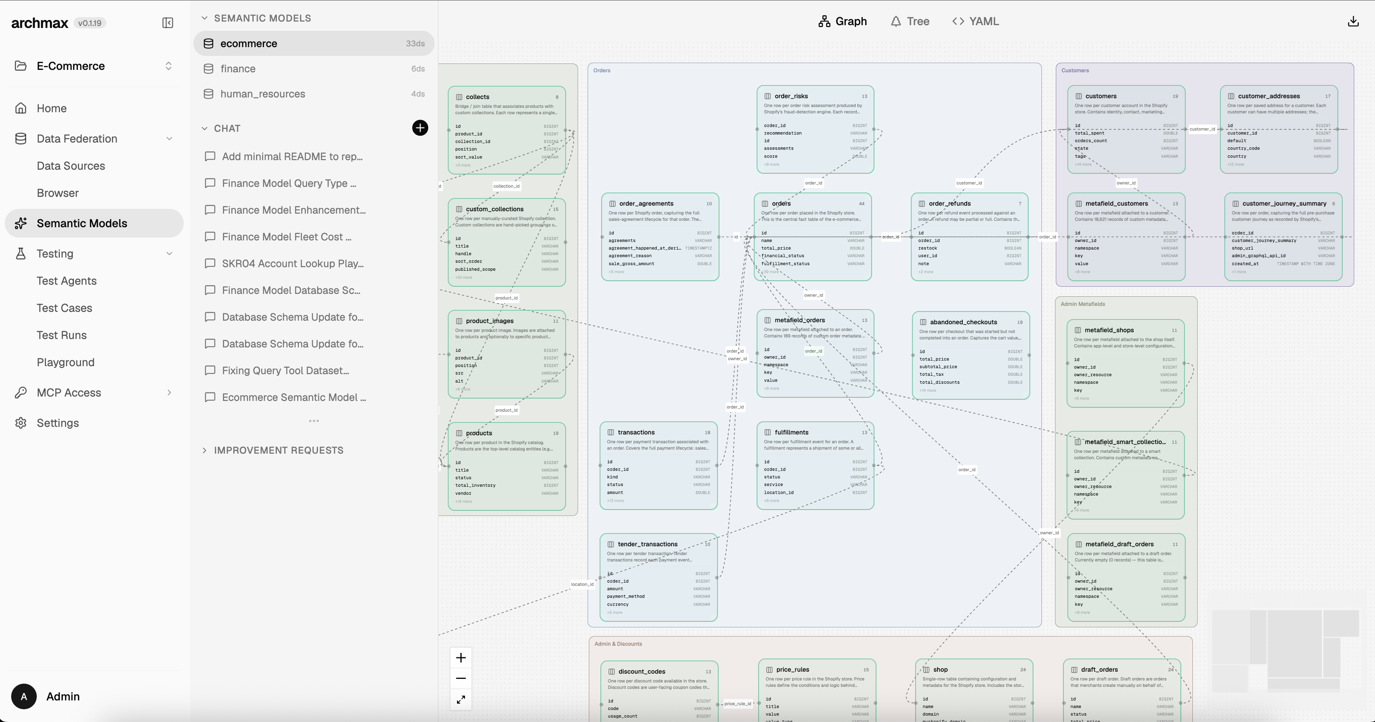The image size is (1375, 722).
Task: Click the tender_transactions table icon
Action: click(611, 544)
